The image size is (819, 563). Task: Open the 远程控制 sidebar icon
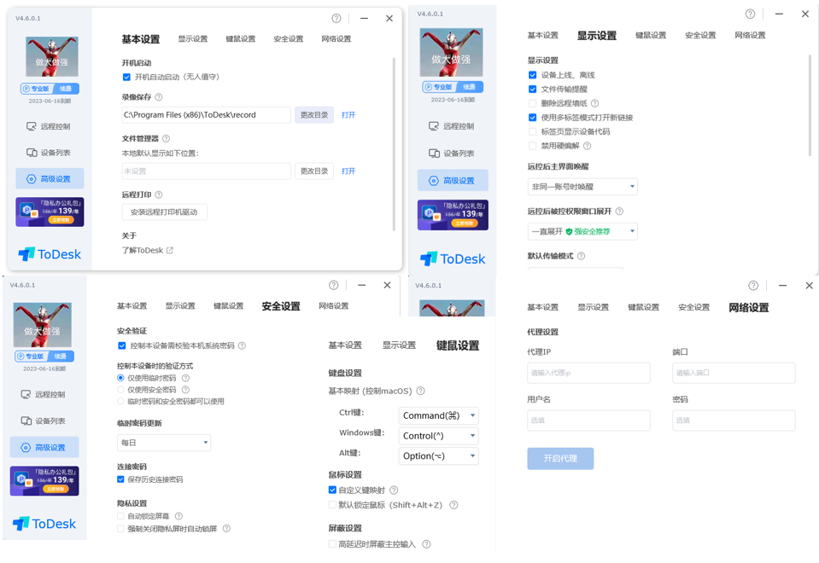click(x=50, y=125)
